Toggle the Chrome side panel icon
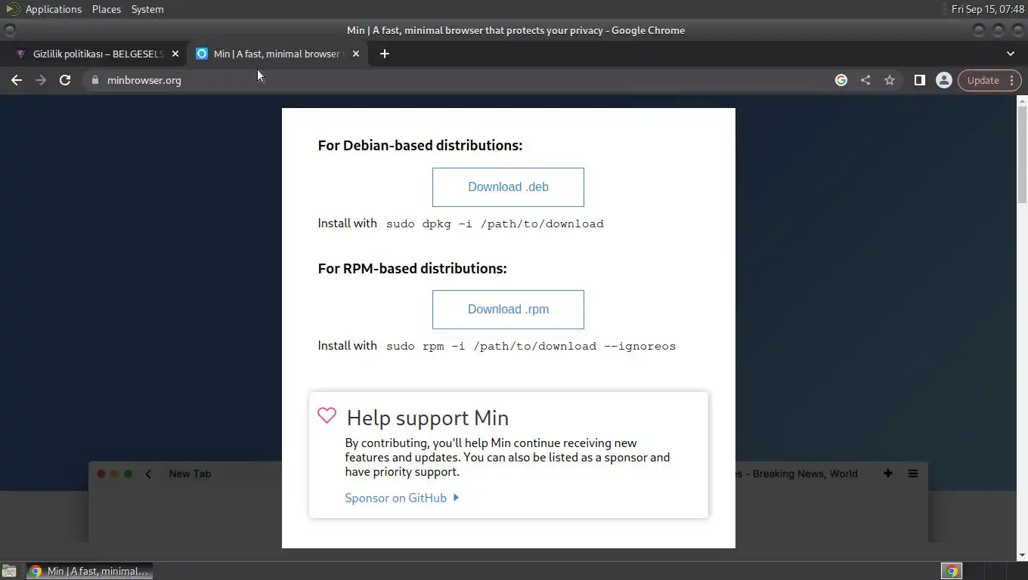Image resolution: width=1028 pixels, height=580 pixels. click(x=920, y=80)
